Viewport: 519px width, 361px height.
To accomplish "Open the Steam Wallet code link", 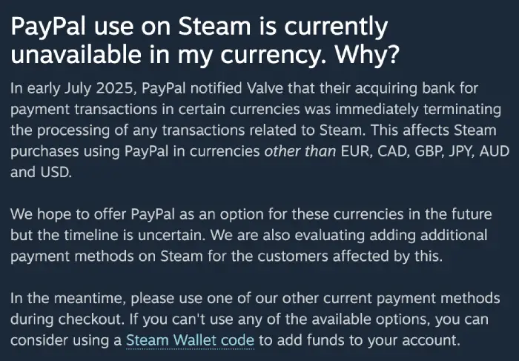I will click(190, 340).
